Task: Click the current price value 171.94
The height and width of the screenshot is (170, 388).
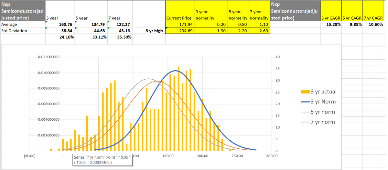Action: (x=180, y=25)
